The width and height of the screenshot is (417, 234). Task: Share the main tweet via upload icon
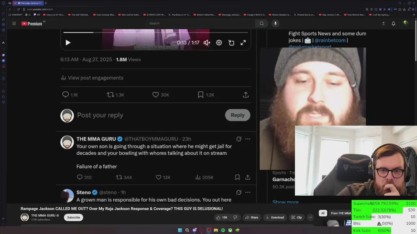[246, 95]
